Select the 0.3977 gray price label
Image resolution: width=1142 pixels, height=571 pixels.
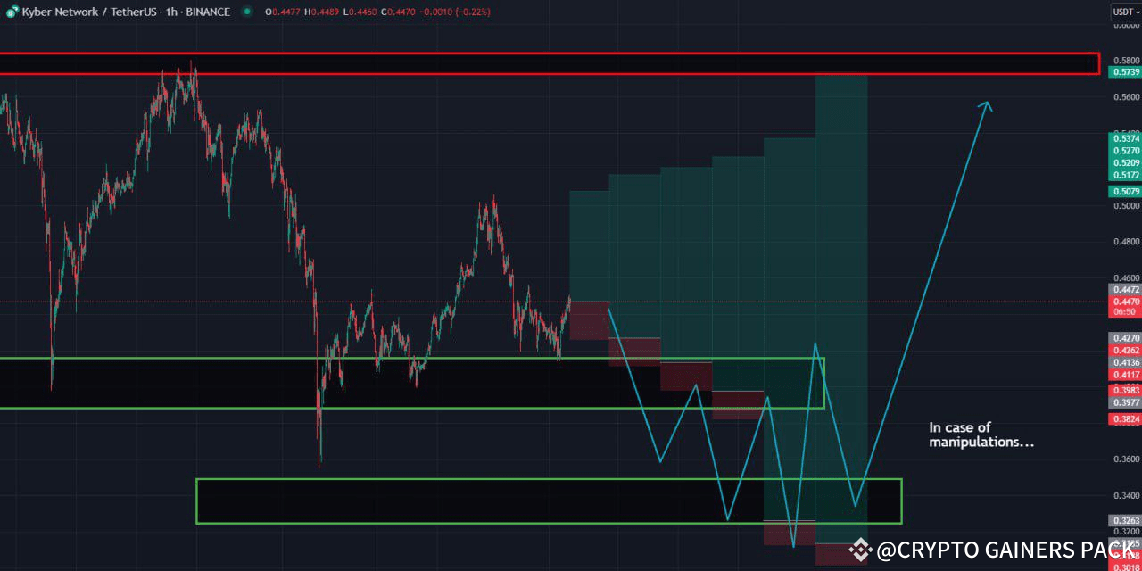(1124, 402)
